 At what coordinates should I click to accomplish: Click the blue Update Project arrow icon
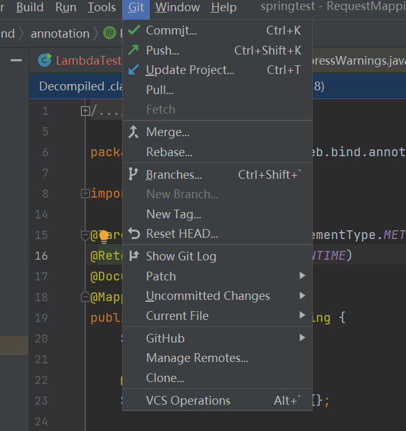(133, 70)
